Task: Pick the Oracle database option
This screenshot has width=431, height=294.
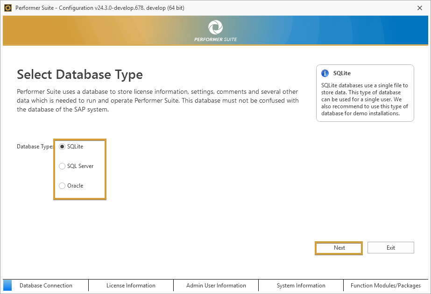Action: pos(62,186)
